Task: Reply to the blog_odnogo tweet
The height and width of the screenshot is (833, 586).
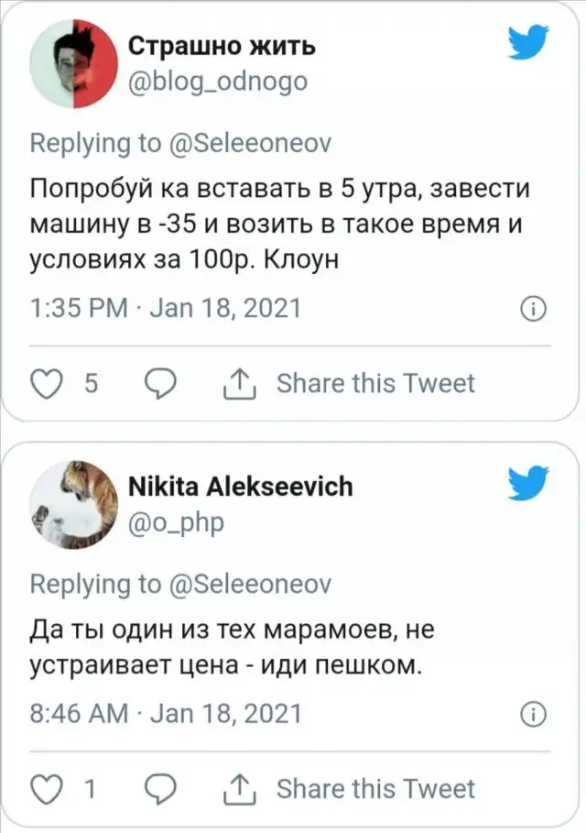Action: tap(160, 383)
